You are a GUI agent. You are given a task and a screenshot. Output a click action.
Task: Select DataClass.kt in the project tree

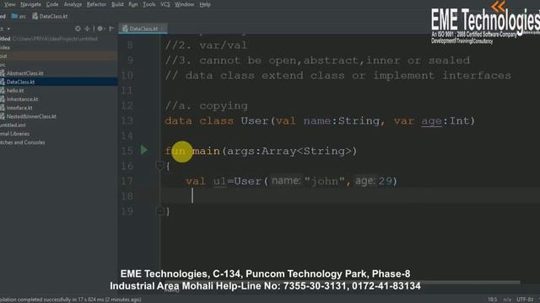[x=20, y=82]
